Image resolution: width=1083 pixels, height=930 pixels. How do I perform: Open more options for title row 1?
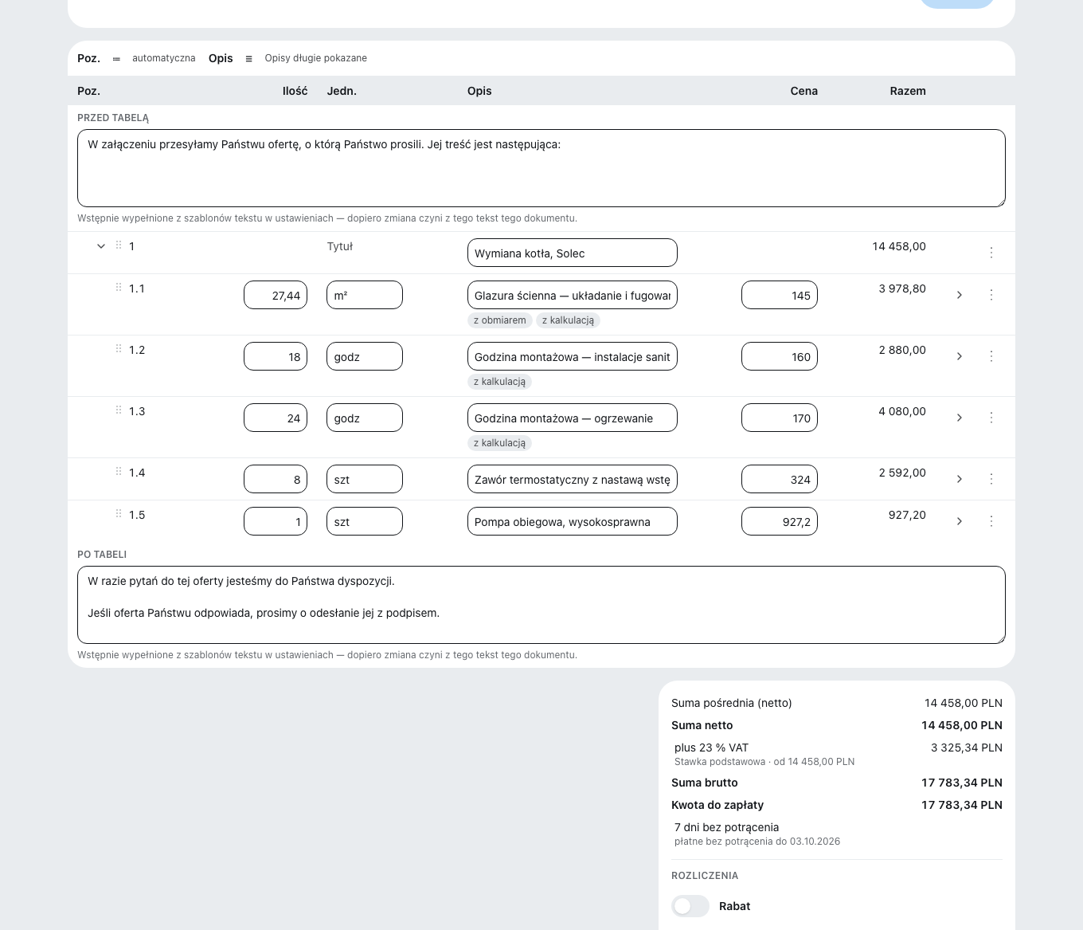[991, 253]
